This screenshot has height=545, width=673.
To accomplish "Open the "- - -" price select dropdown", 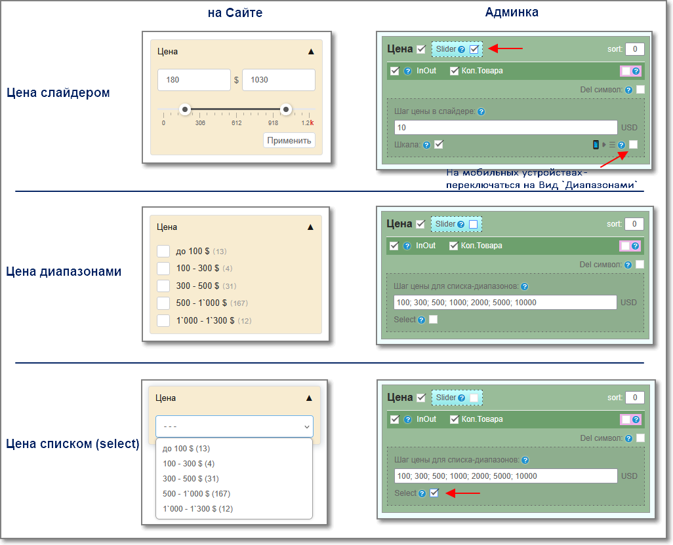I will (234, 426).
